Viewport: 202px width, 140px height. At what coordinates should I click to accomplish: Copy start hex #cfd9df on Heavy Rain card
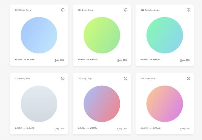[18, 128]
